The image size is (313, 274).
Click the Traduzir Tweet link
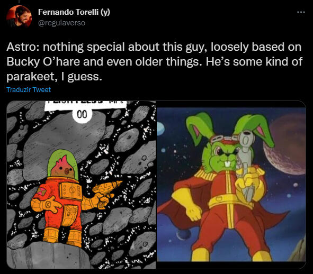coord(29,90)
